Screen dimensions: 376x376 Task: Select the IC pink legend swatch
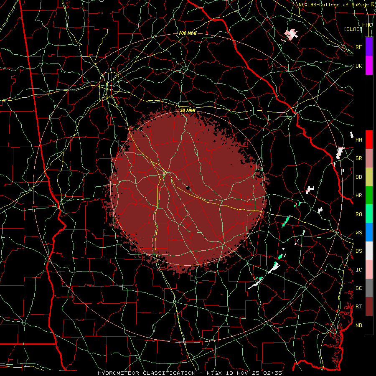click(x=369, y=269)
